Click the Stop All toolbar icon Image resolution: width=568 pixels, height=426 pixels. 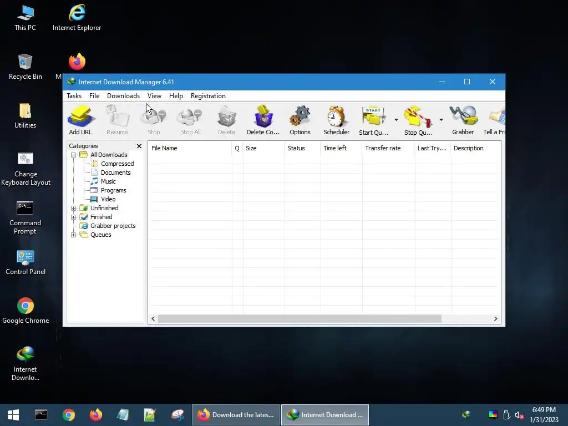click(190, 120)
